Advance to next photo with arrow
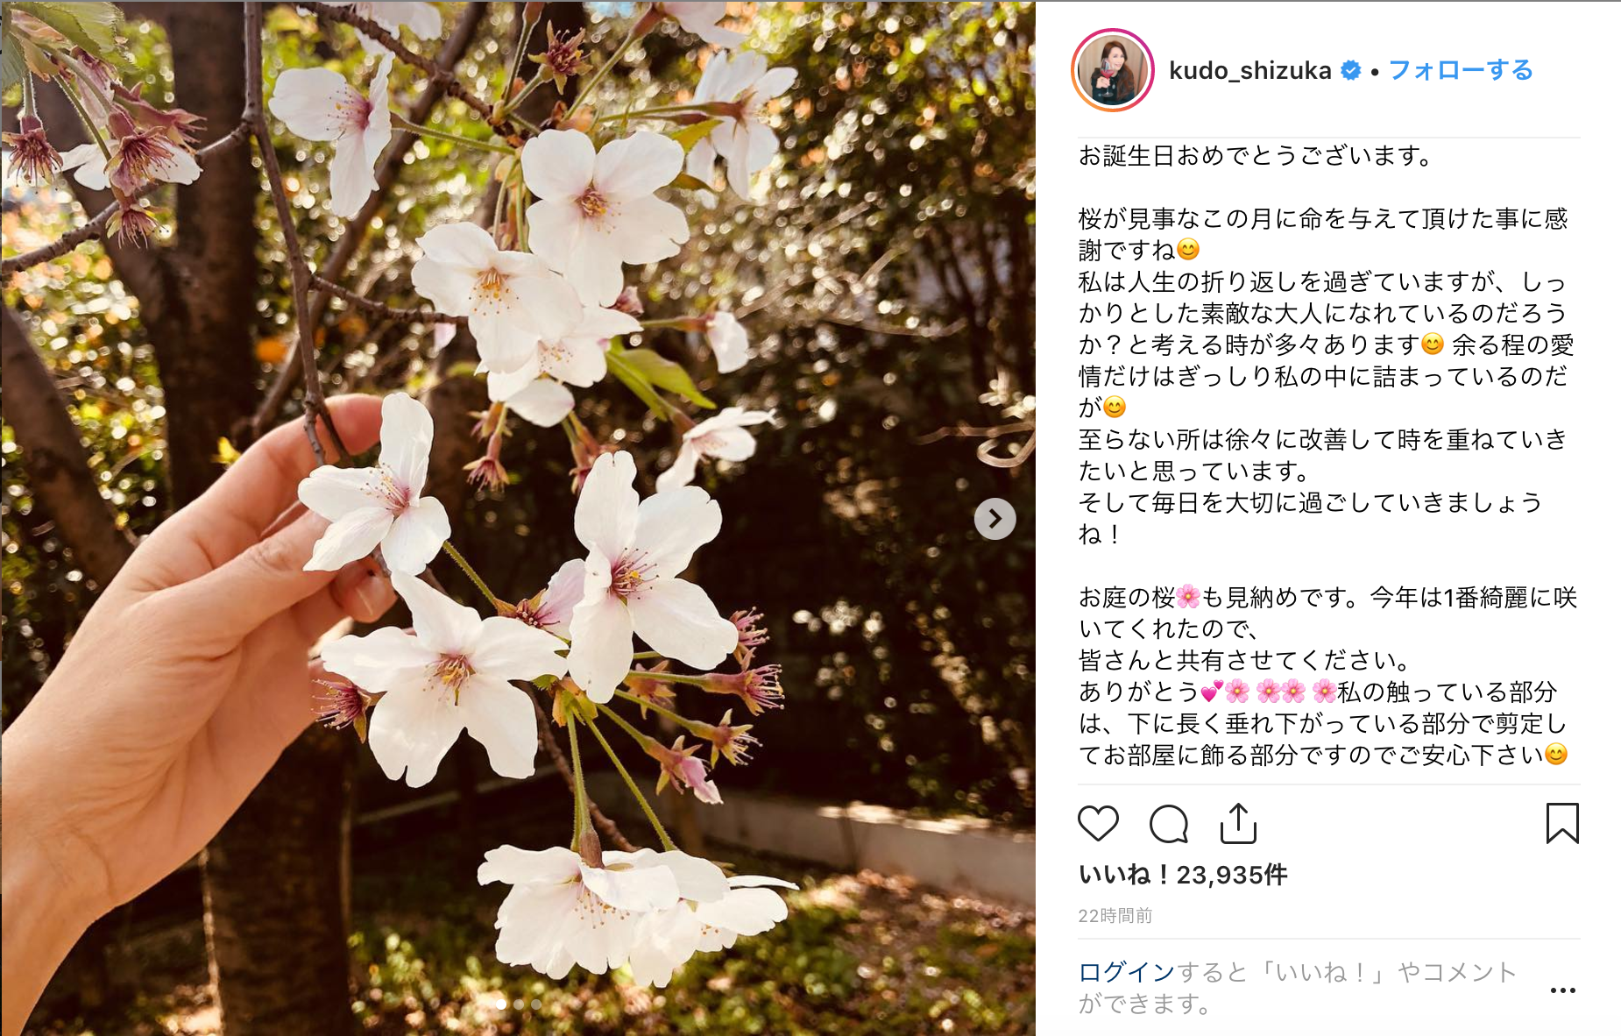This screenshot has width=1621, height=1036. point(995,519)
